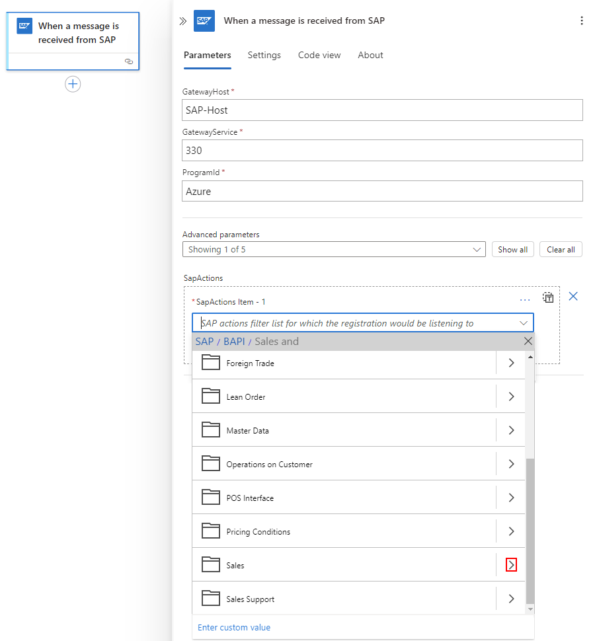595x641 pixels.
Task: Click the link icon on the trigger card
Action: 129,61
